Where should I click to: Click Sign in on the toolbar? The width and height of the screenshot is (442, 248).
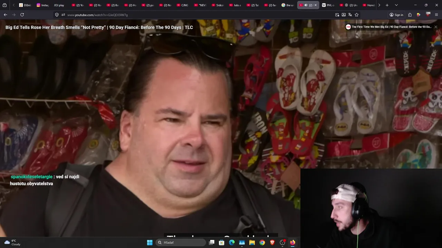click(x=396, y=15)
